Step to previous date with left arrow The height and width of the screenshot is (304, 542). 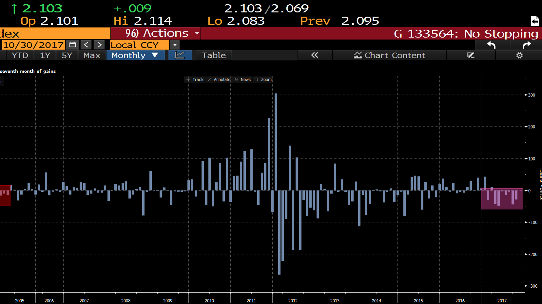click(x=86, y=45)
